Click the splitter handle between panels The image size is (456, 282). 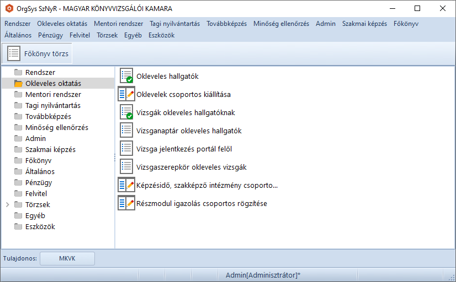point(115,158)
